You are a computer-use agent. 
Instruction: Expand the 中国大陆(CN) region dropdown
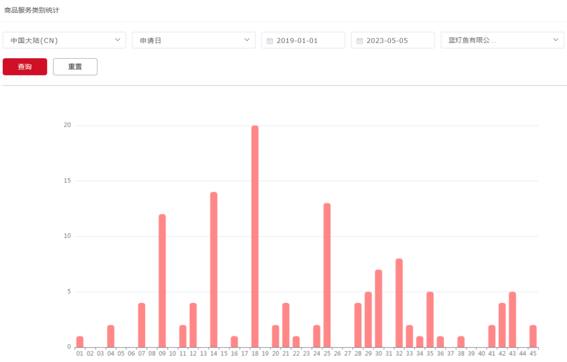[64, 40]
